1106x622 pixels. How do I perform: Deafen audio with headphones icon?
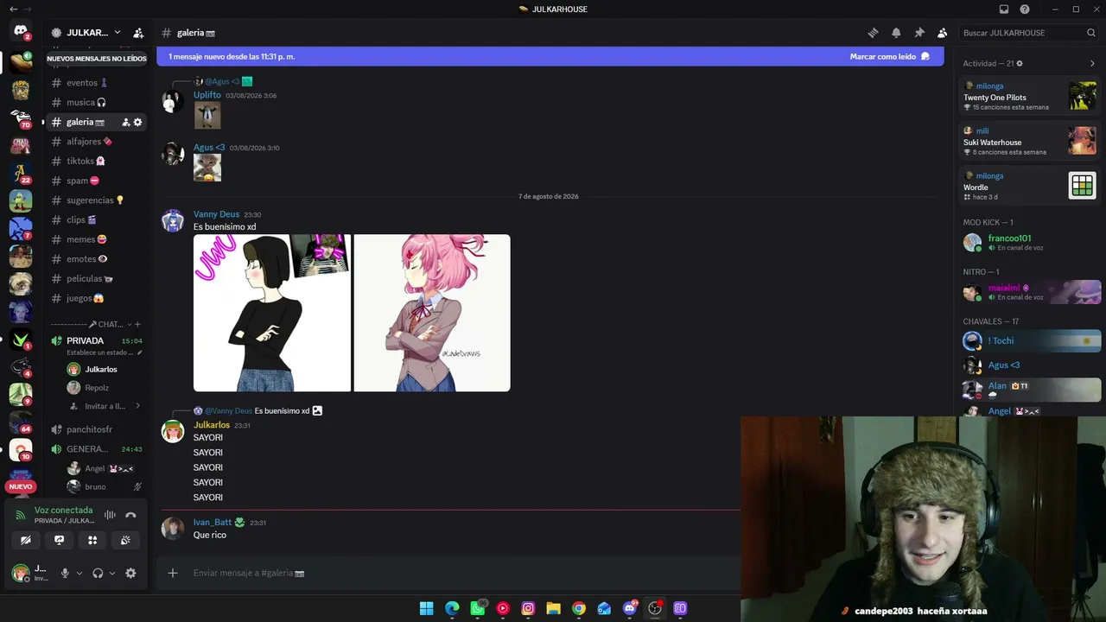[98, 573]
